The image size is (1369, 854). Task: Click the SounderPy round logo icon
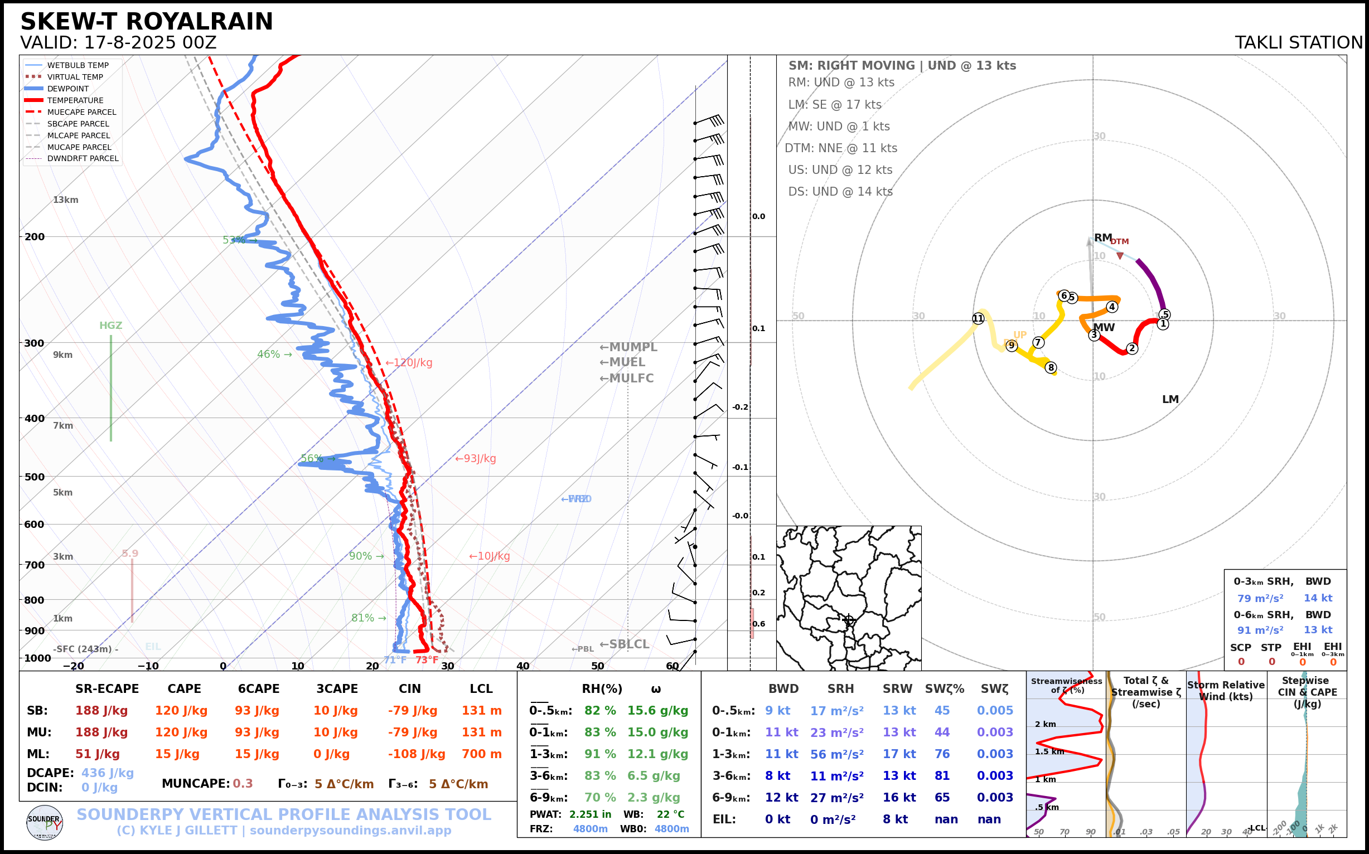(44, 822)
